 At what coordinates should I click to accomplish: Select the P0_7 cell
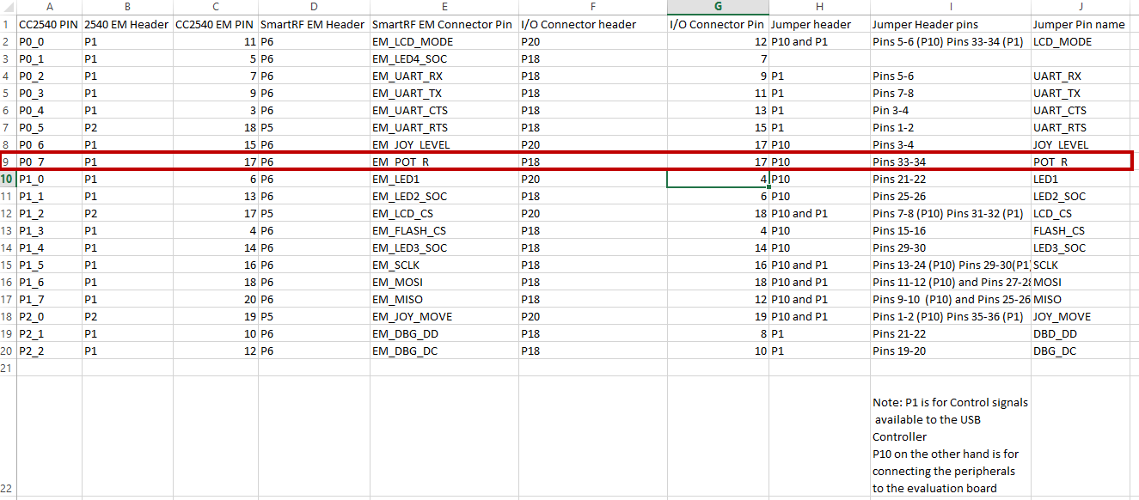pyautogui.click(x=49, y=162)
